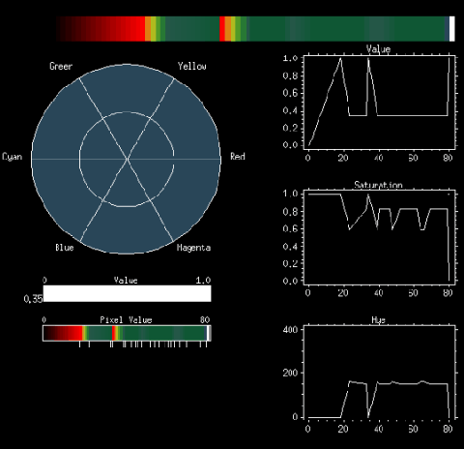Screen dimensions: 464x449
Task: Click the Magenta label below the wheel
Action: click(x=193, y=248)
